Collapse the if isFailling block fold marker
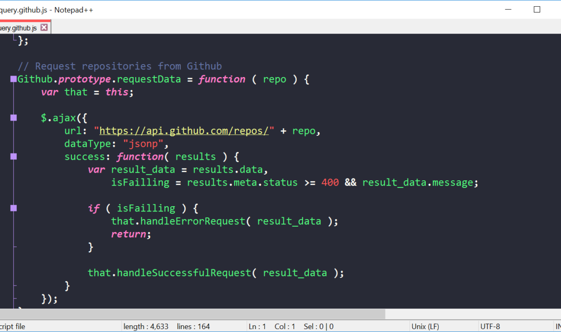The image size is (561, 332). [13, 208]
